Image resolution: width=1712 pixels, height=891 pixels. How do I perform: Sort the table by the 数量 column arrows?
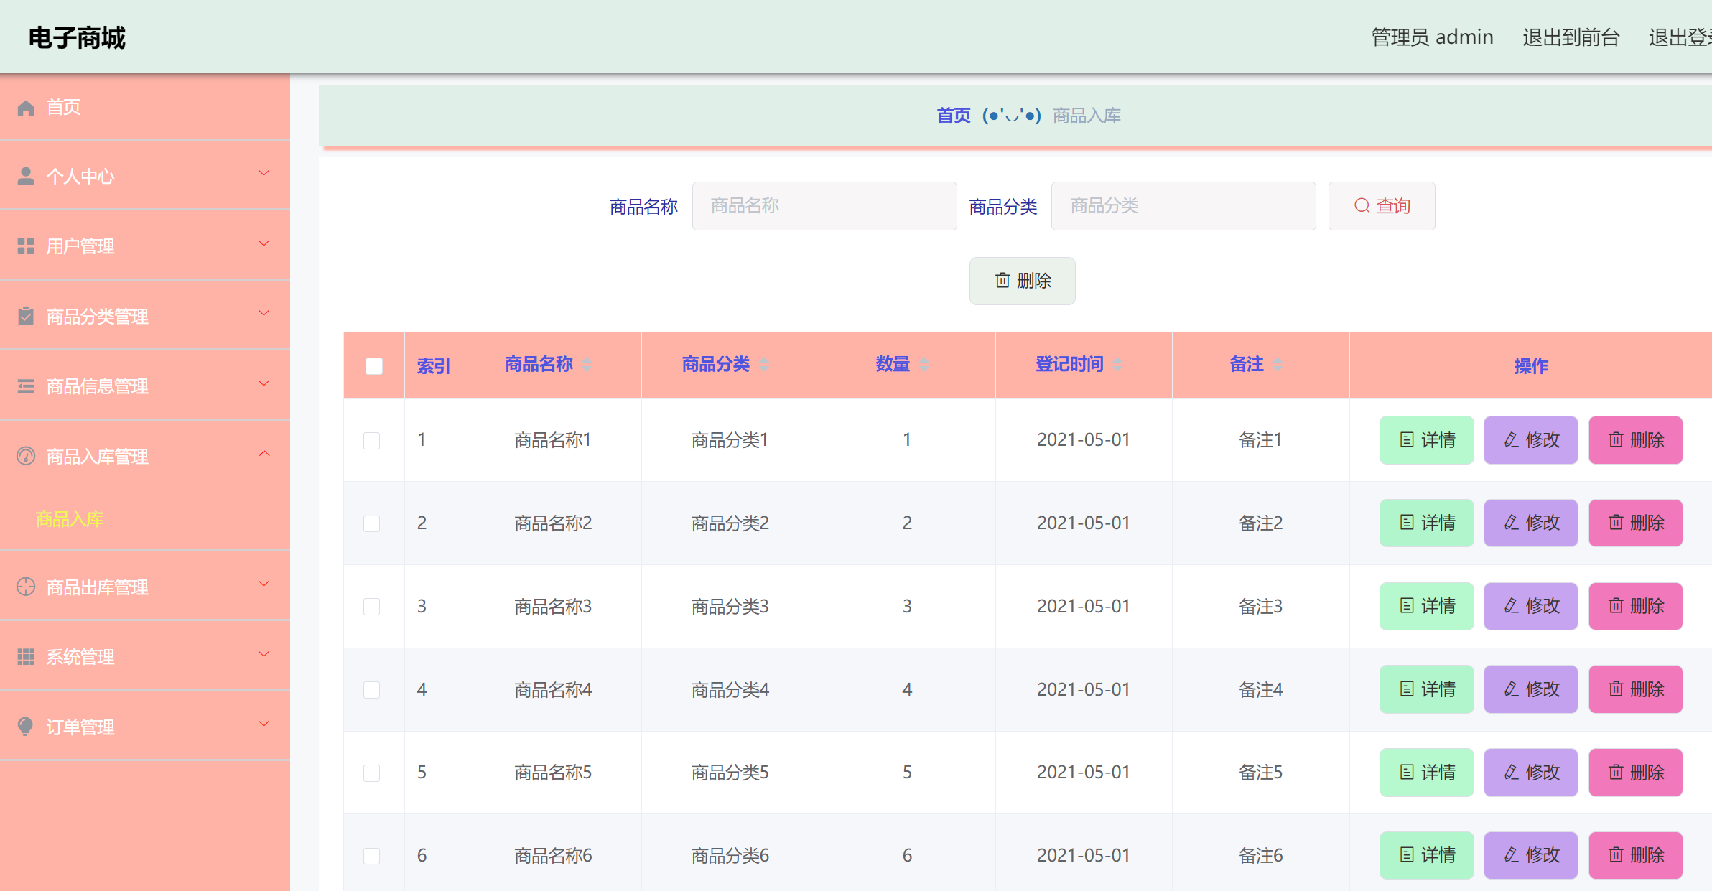(x=924, y=365)
